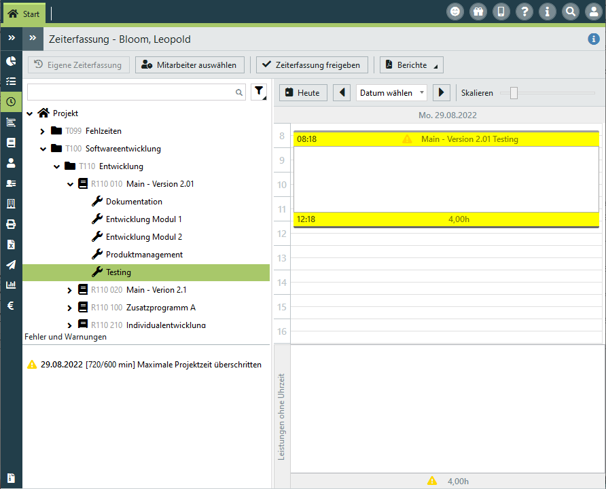
Task: Open the help question mark icon
Action: coord(524,12)
